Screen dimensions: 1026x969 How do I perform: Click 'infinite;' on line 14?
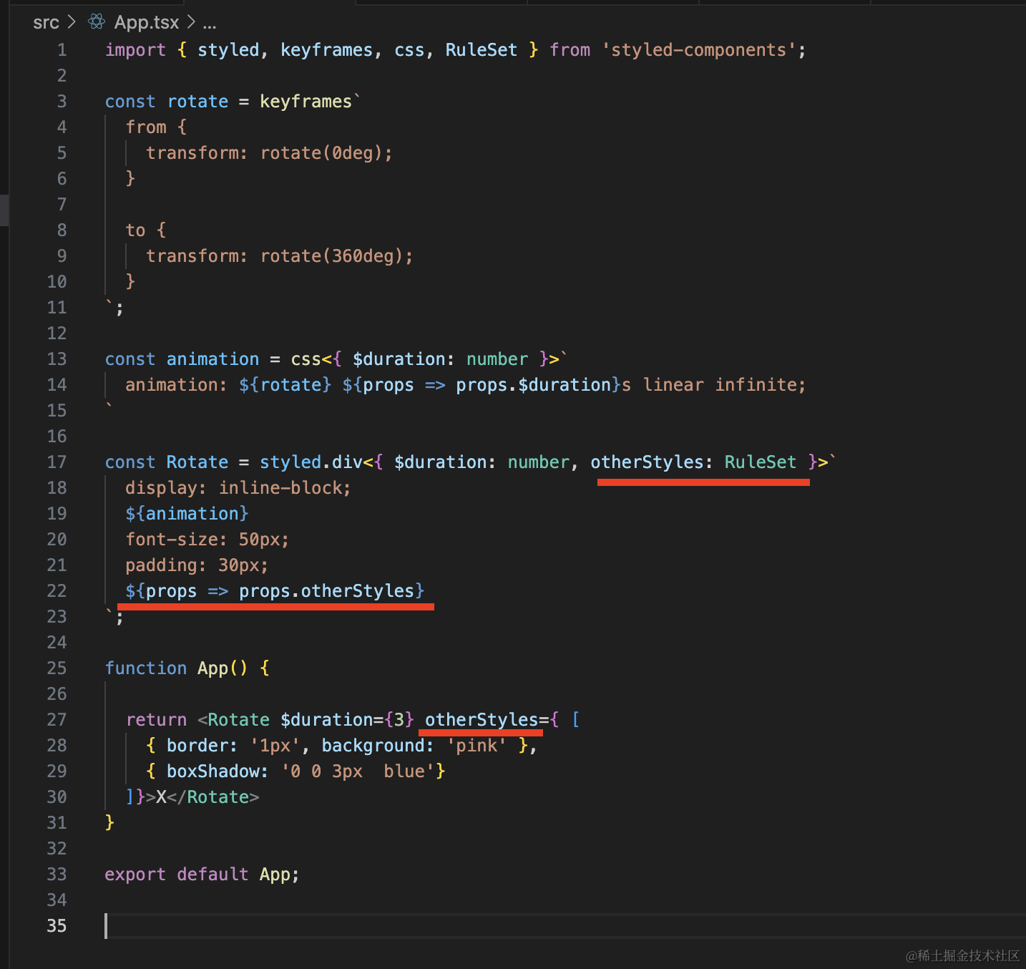pos(761,385)
